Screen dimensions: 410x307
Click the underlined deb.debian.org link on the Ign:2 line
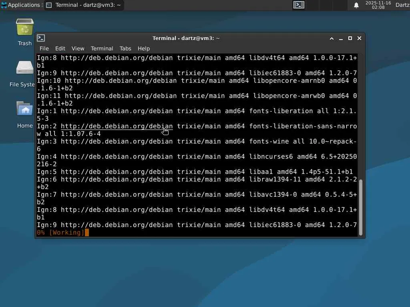[117, 126]
